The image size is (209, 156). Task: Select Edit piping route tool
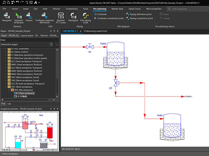[85, 18]
